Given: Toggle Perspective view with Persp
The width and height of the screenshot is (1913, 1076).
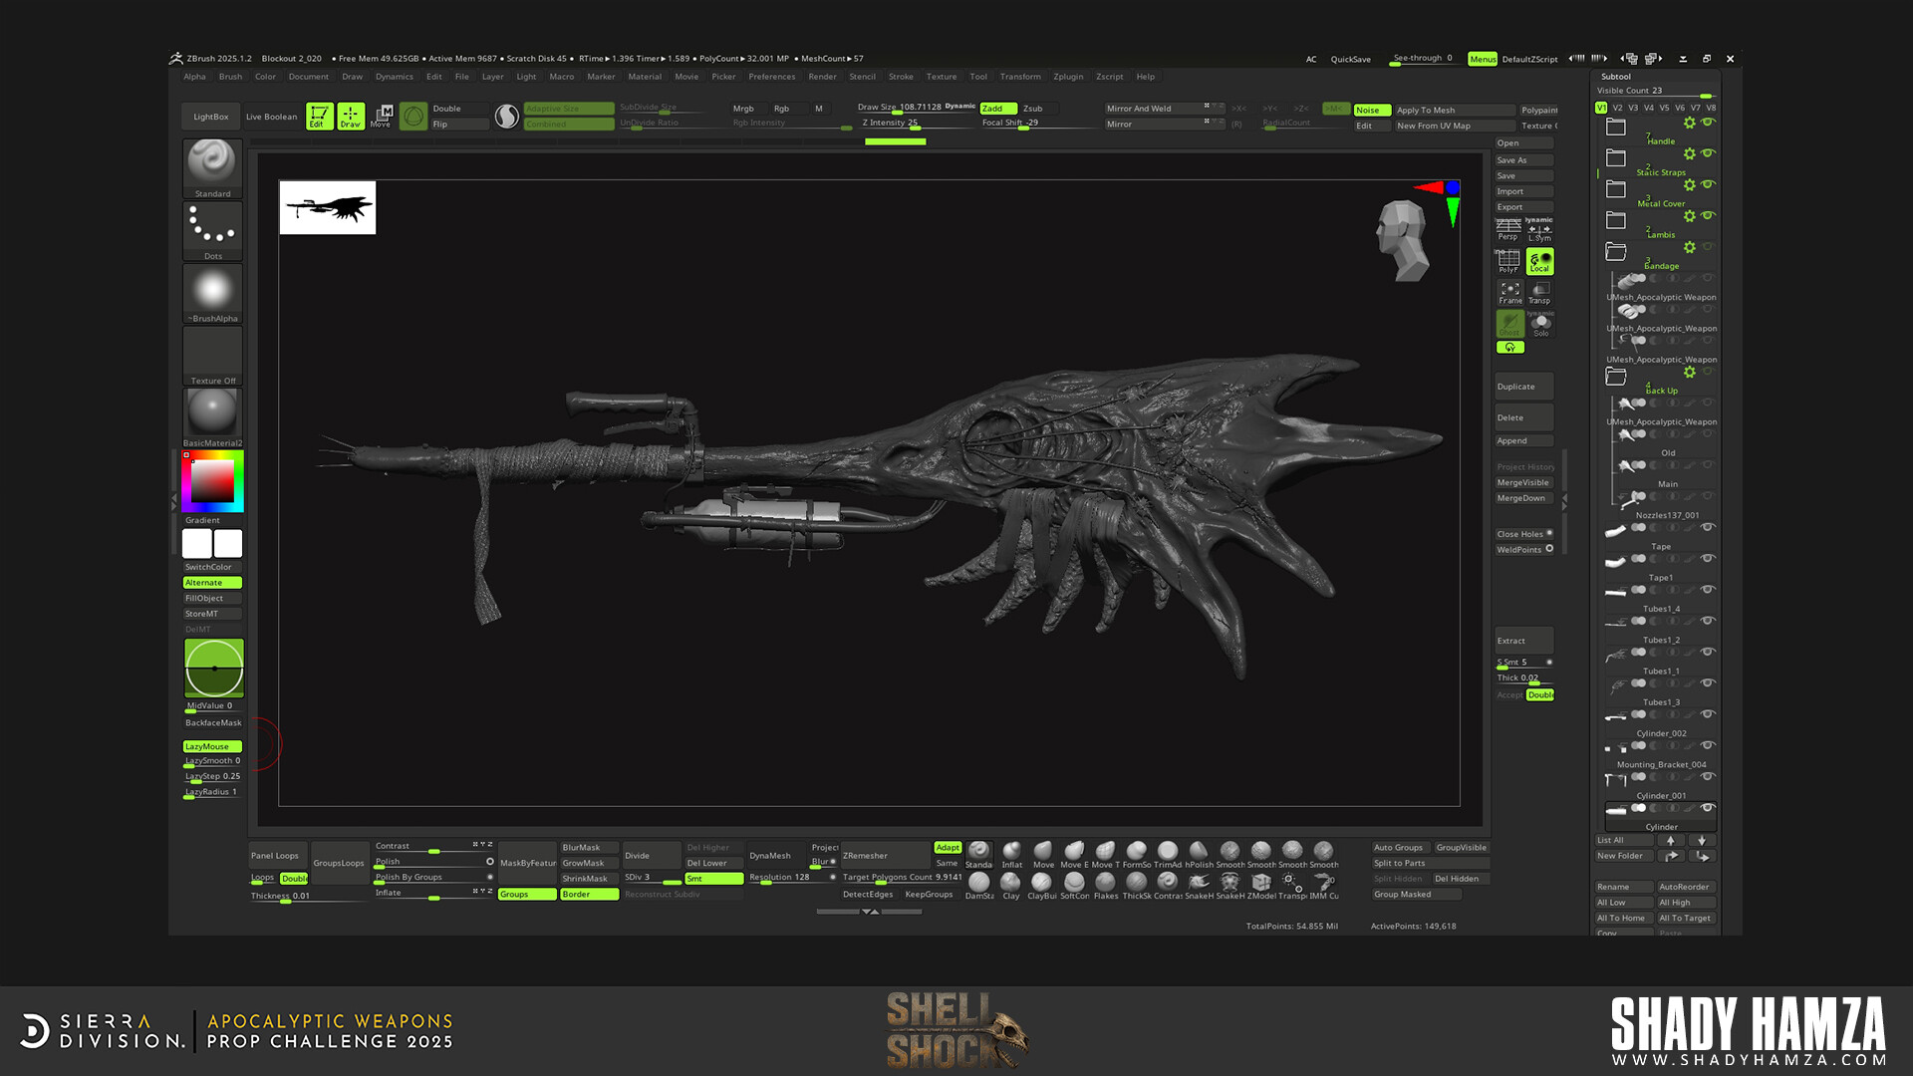Looking at the screenshot, I should point(1507,229).
